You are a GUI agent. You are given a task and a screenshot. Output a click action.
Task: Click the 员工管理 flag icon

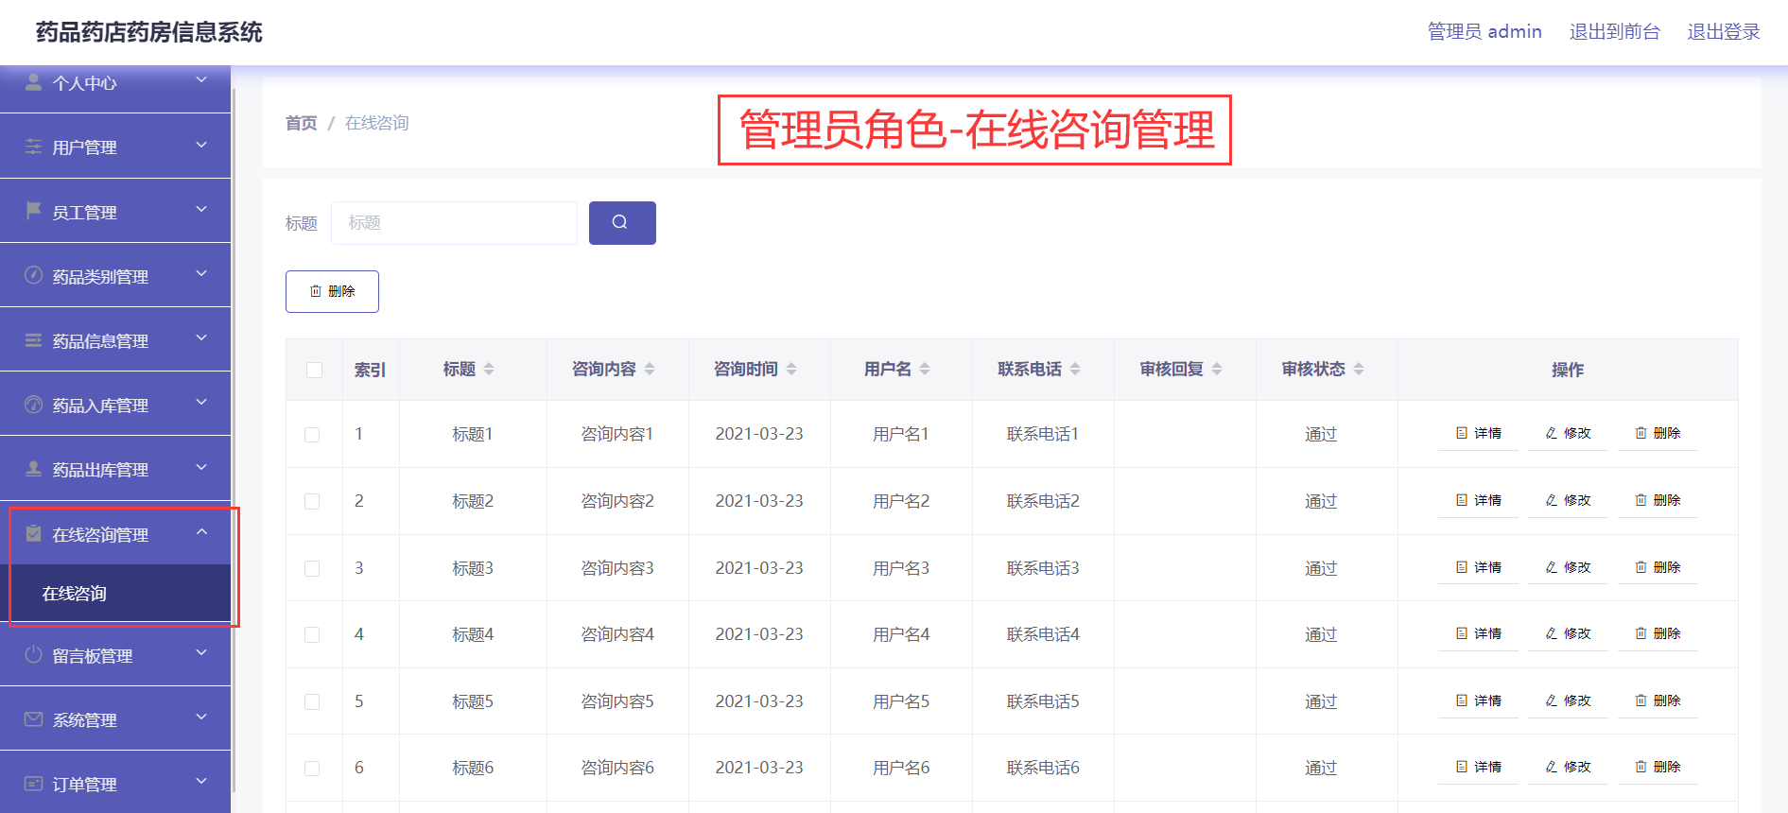pos(33,211)
